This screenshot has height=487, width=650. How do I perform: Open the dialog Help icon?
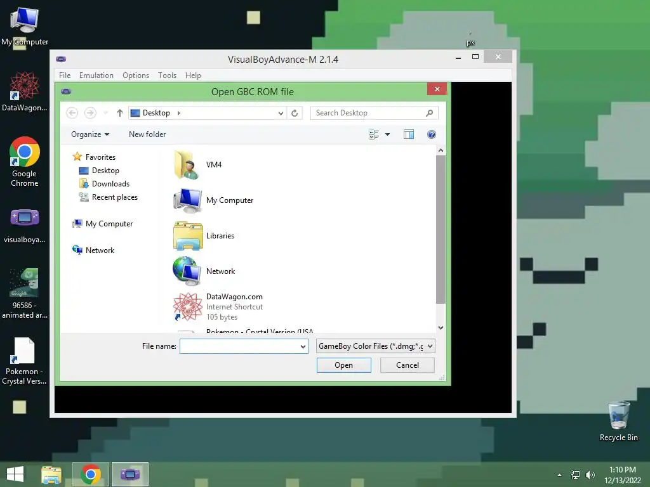tap(432, 134)
